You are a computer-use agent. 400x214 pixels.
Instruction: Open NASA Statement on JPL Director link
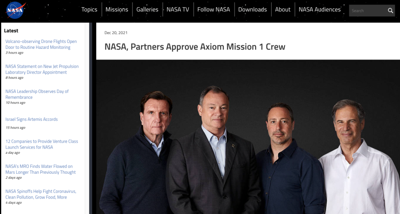coord(42,69)
